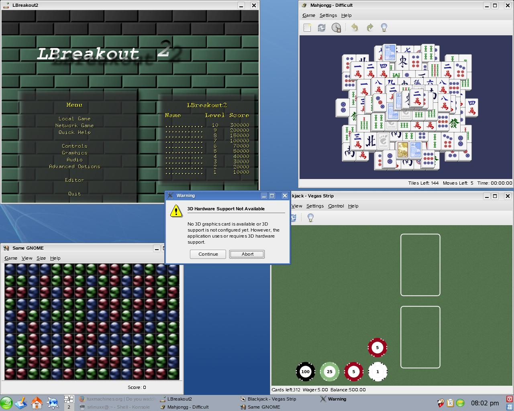Click the penguin tray icon

click(x=441, y=403)
